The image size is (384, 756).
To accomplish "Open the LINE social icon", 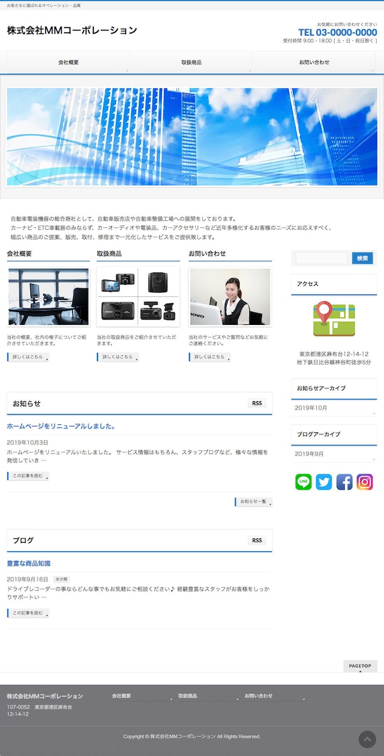I will pyautogui.click(x=304, y=482).
